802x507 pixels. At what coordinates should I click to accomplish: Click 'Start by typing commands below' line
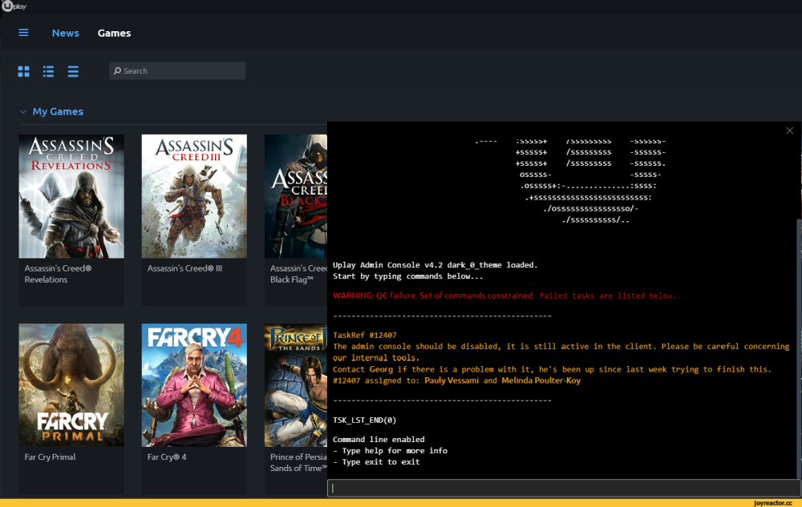point(407,276)
